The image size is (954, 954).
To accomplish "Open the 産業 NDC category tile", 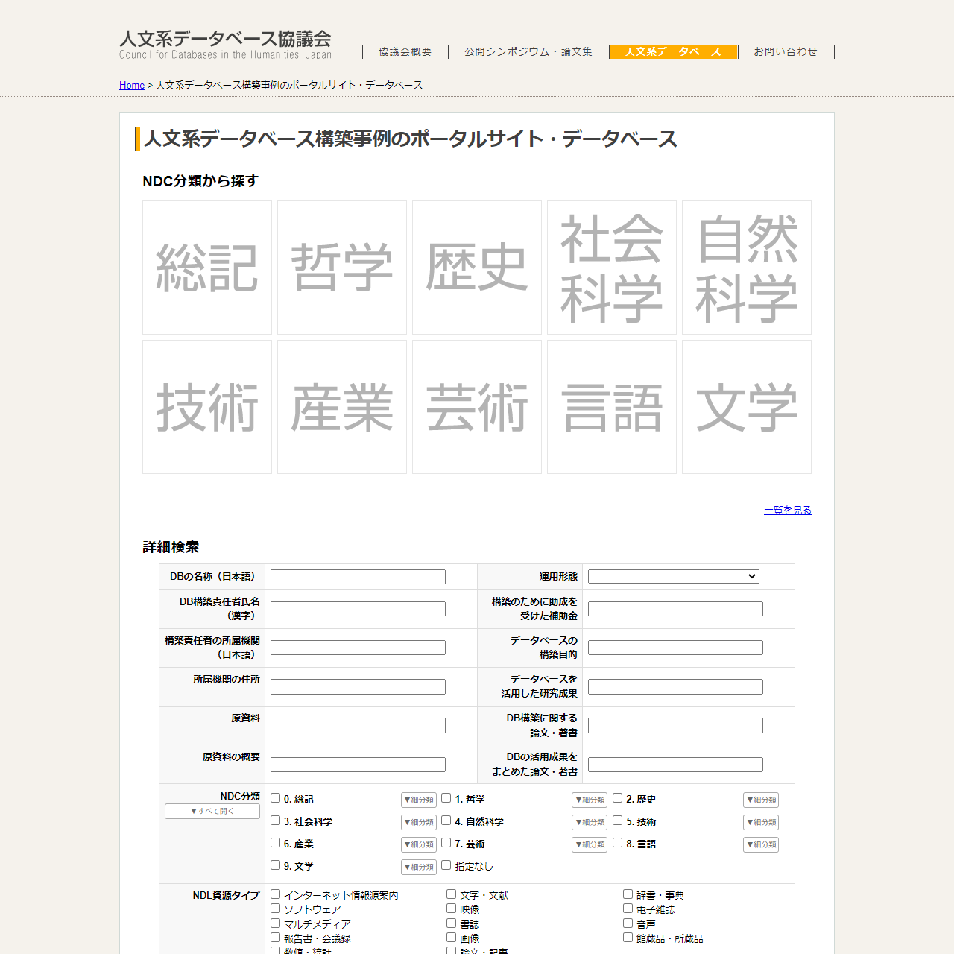I will (342, 407).
